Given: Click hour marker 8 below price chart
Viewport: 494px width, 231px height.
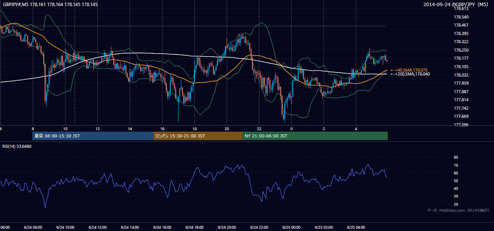Looking at the screenshot, I should coord(33,129).
